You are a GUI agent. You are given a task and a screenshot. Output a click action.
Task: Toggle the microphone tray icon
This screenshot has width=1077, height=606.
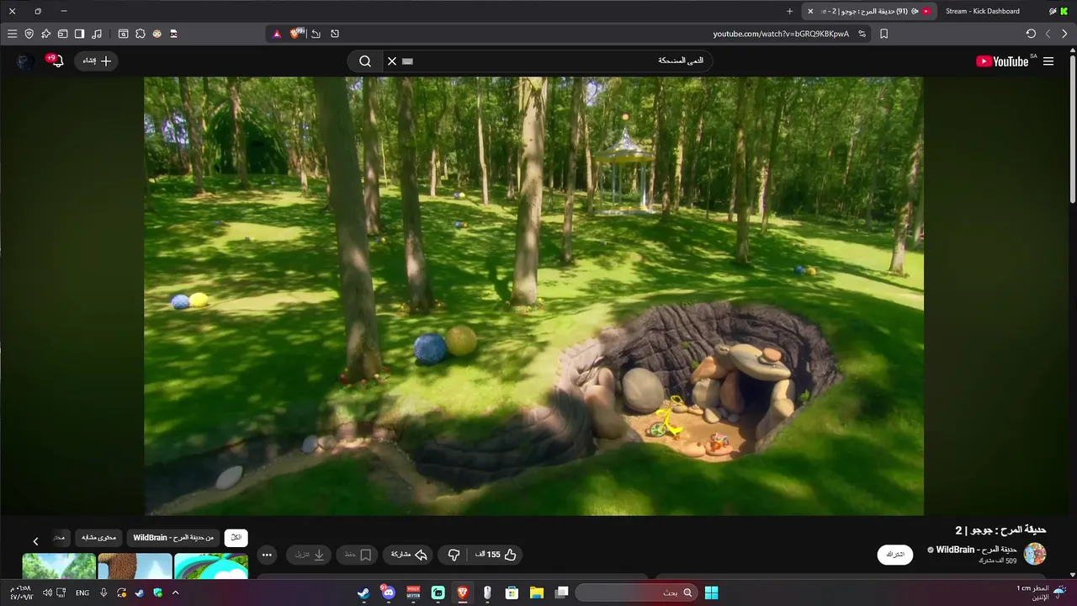click(103, 593)
